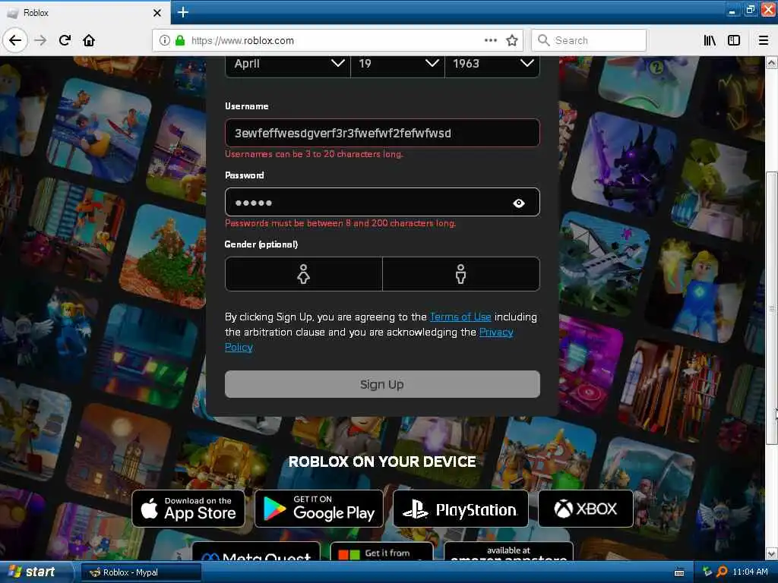Click the page scrollbar up arrow
This screenshot has width=778, height=583.
click(772, 62)
